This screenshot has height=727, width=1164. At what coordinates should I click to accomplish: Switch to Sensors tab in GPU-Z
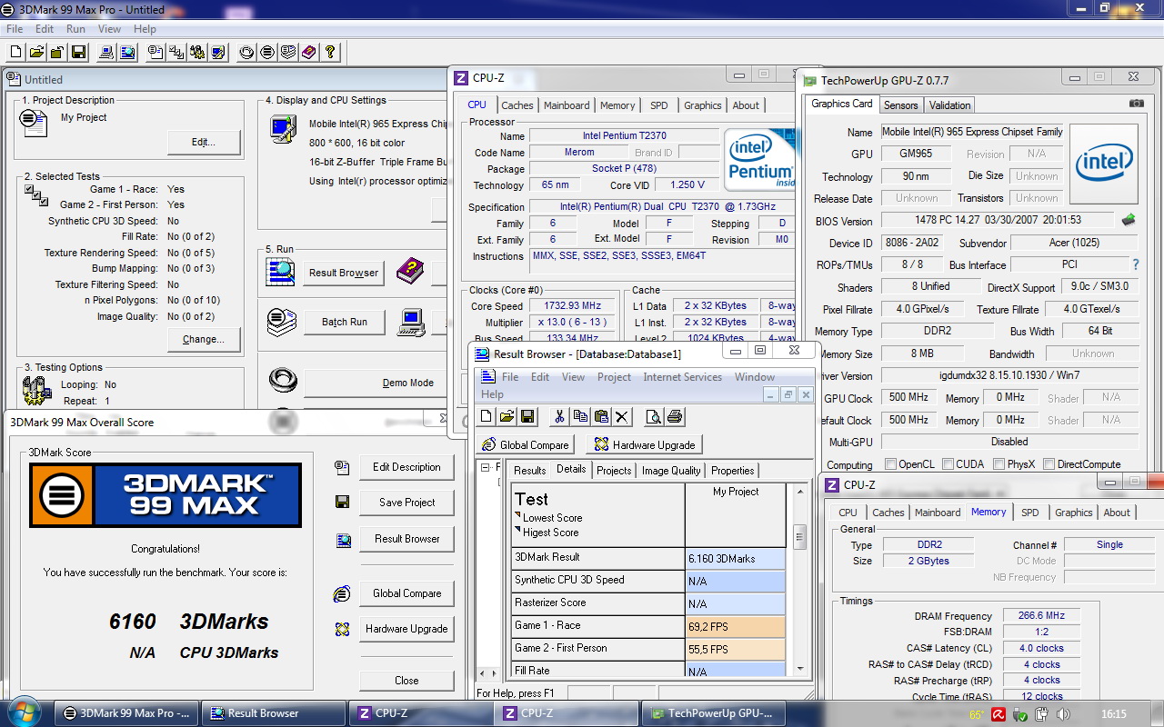point(900,105)
